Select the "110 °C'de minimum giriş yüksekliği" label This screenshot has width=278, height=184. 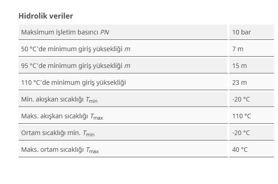click(73, 82)
